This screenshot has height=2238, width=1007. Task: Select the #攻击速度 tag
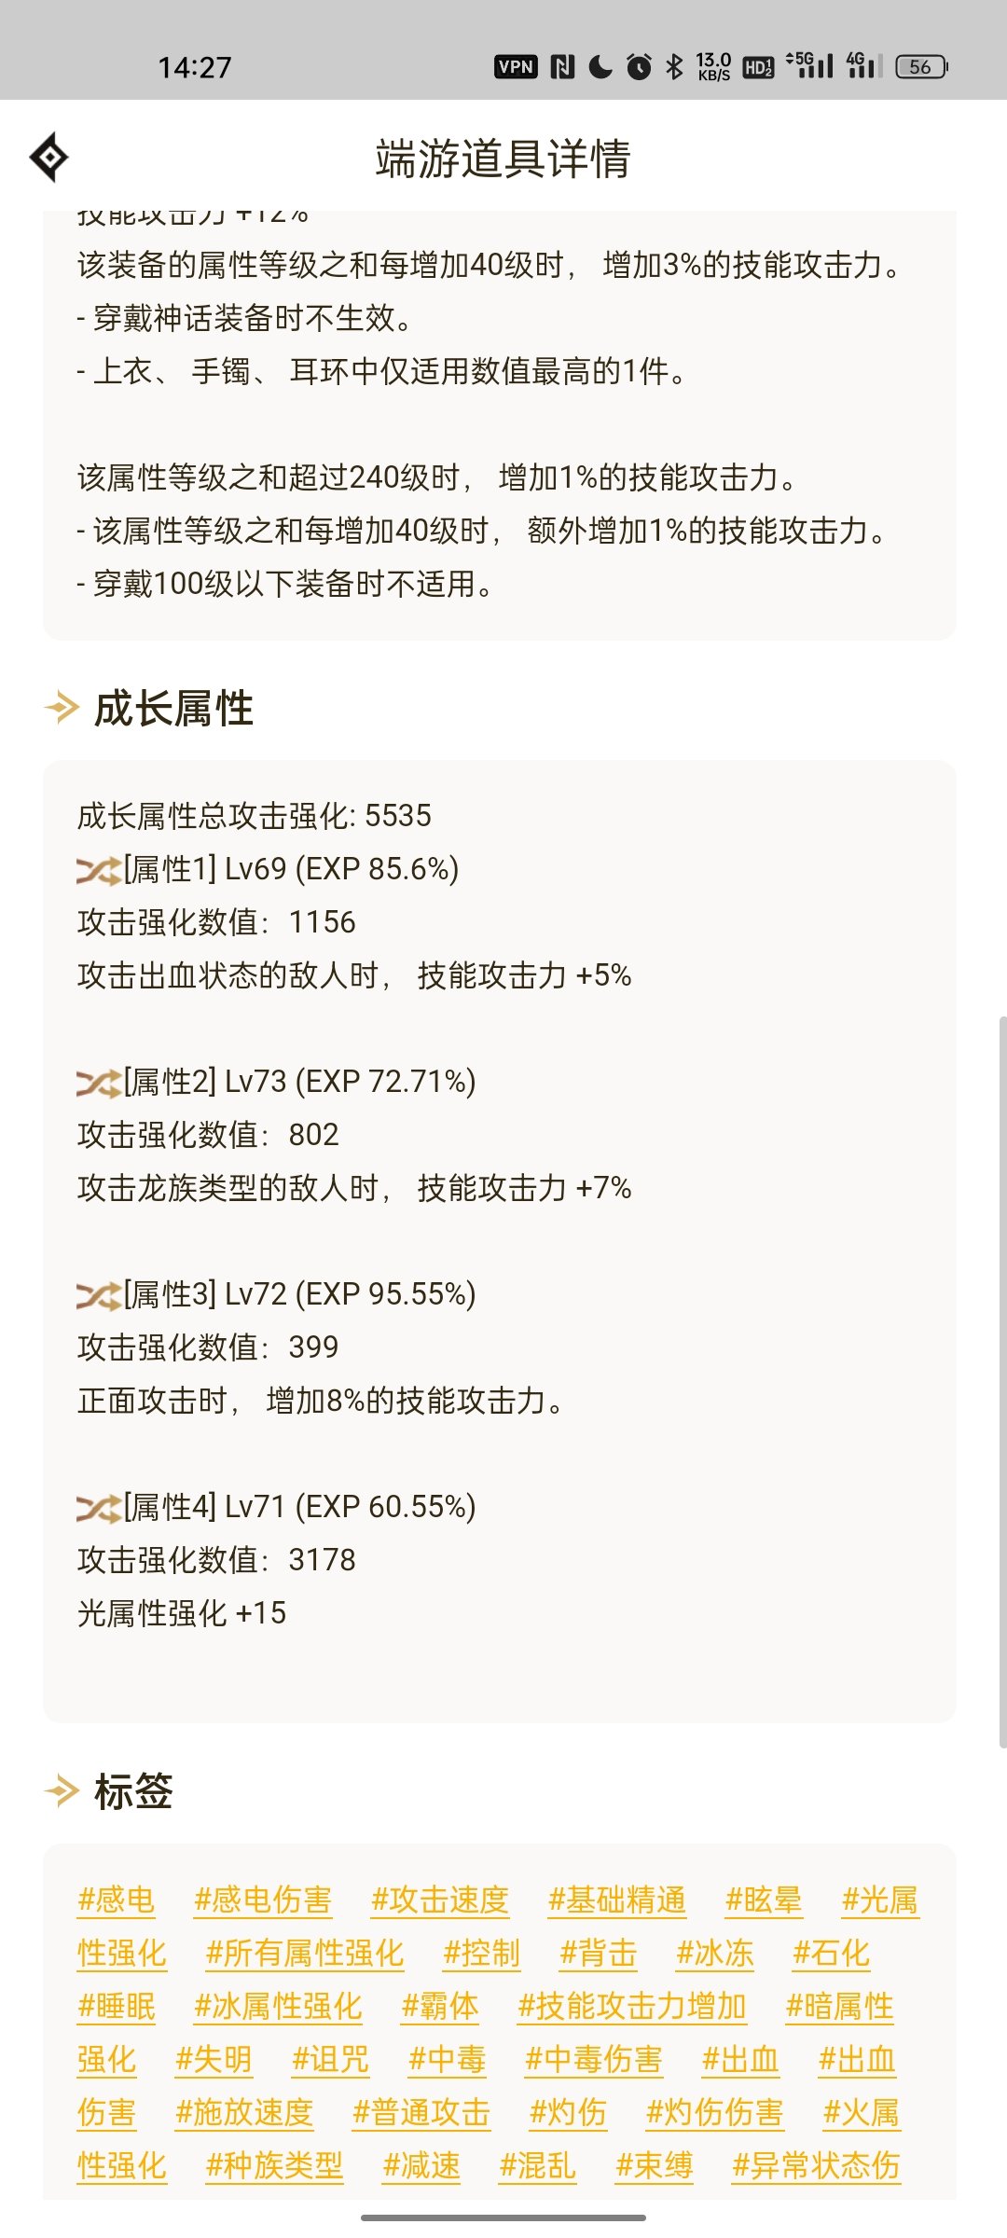pos(440,1900)
